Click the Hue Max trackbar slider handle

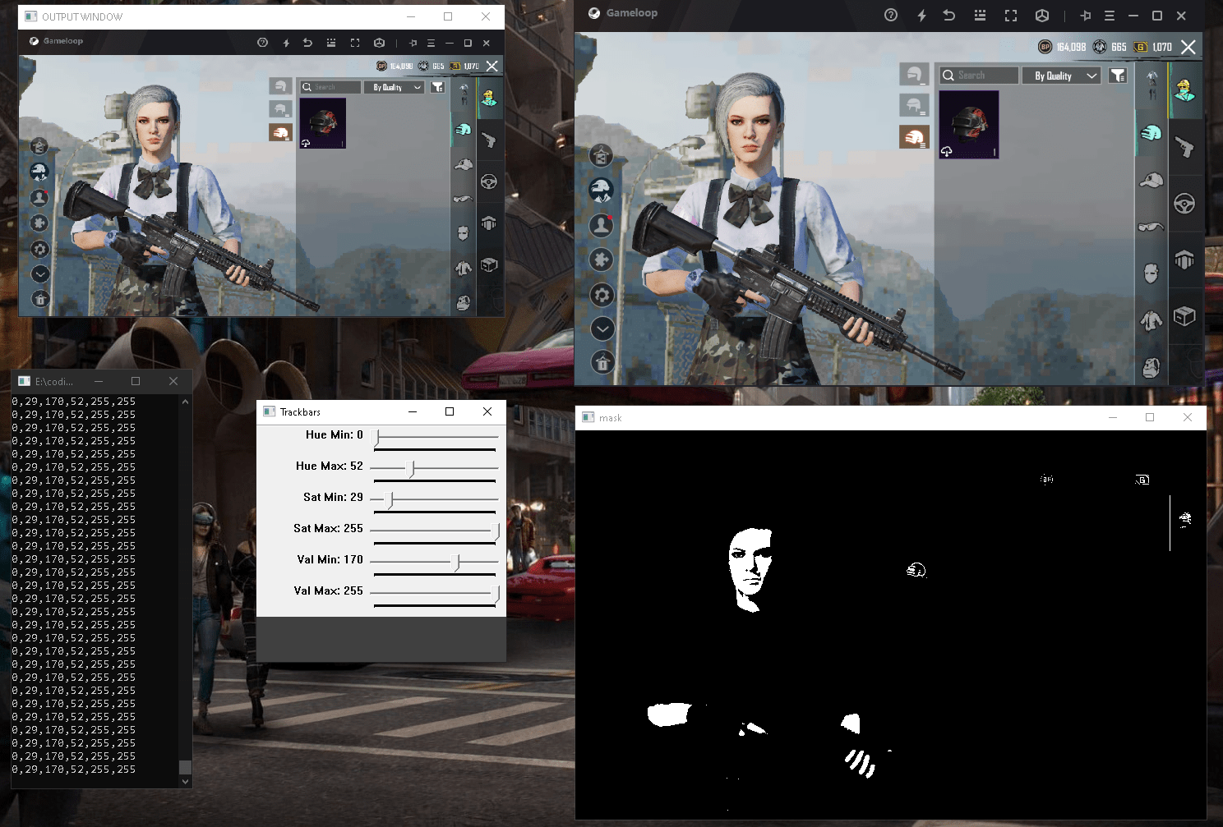point(412,468)
